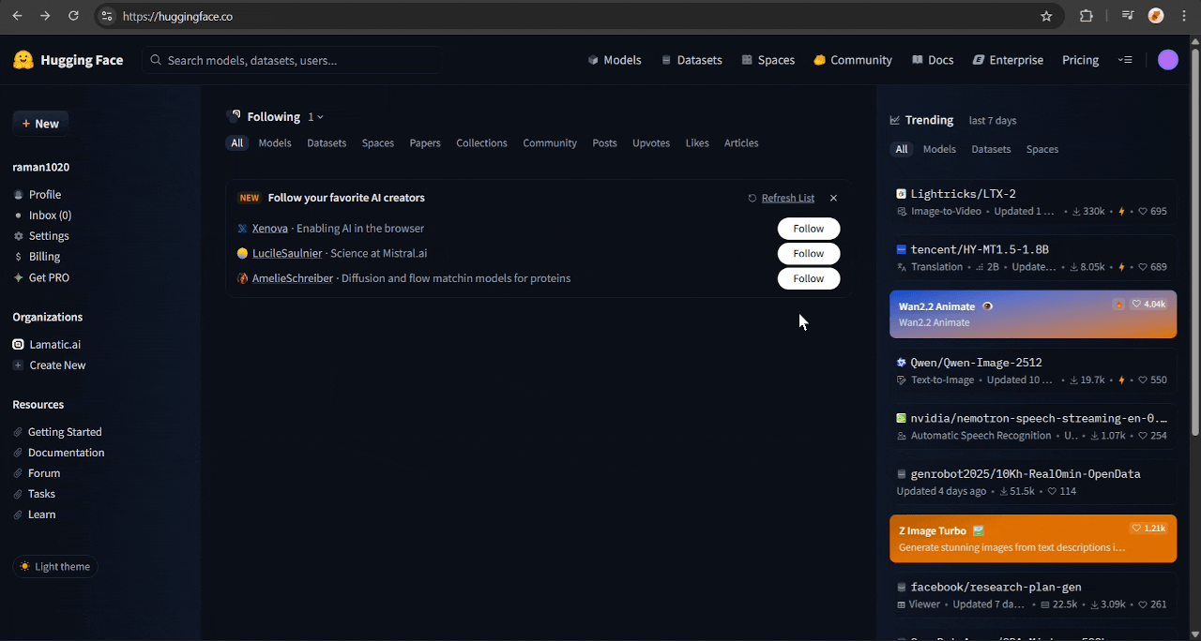
Task: Click the Hugging Face logo icon
Action: (x=23, y=60)
